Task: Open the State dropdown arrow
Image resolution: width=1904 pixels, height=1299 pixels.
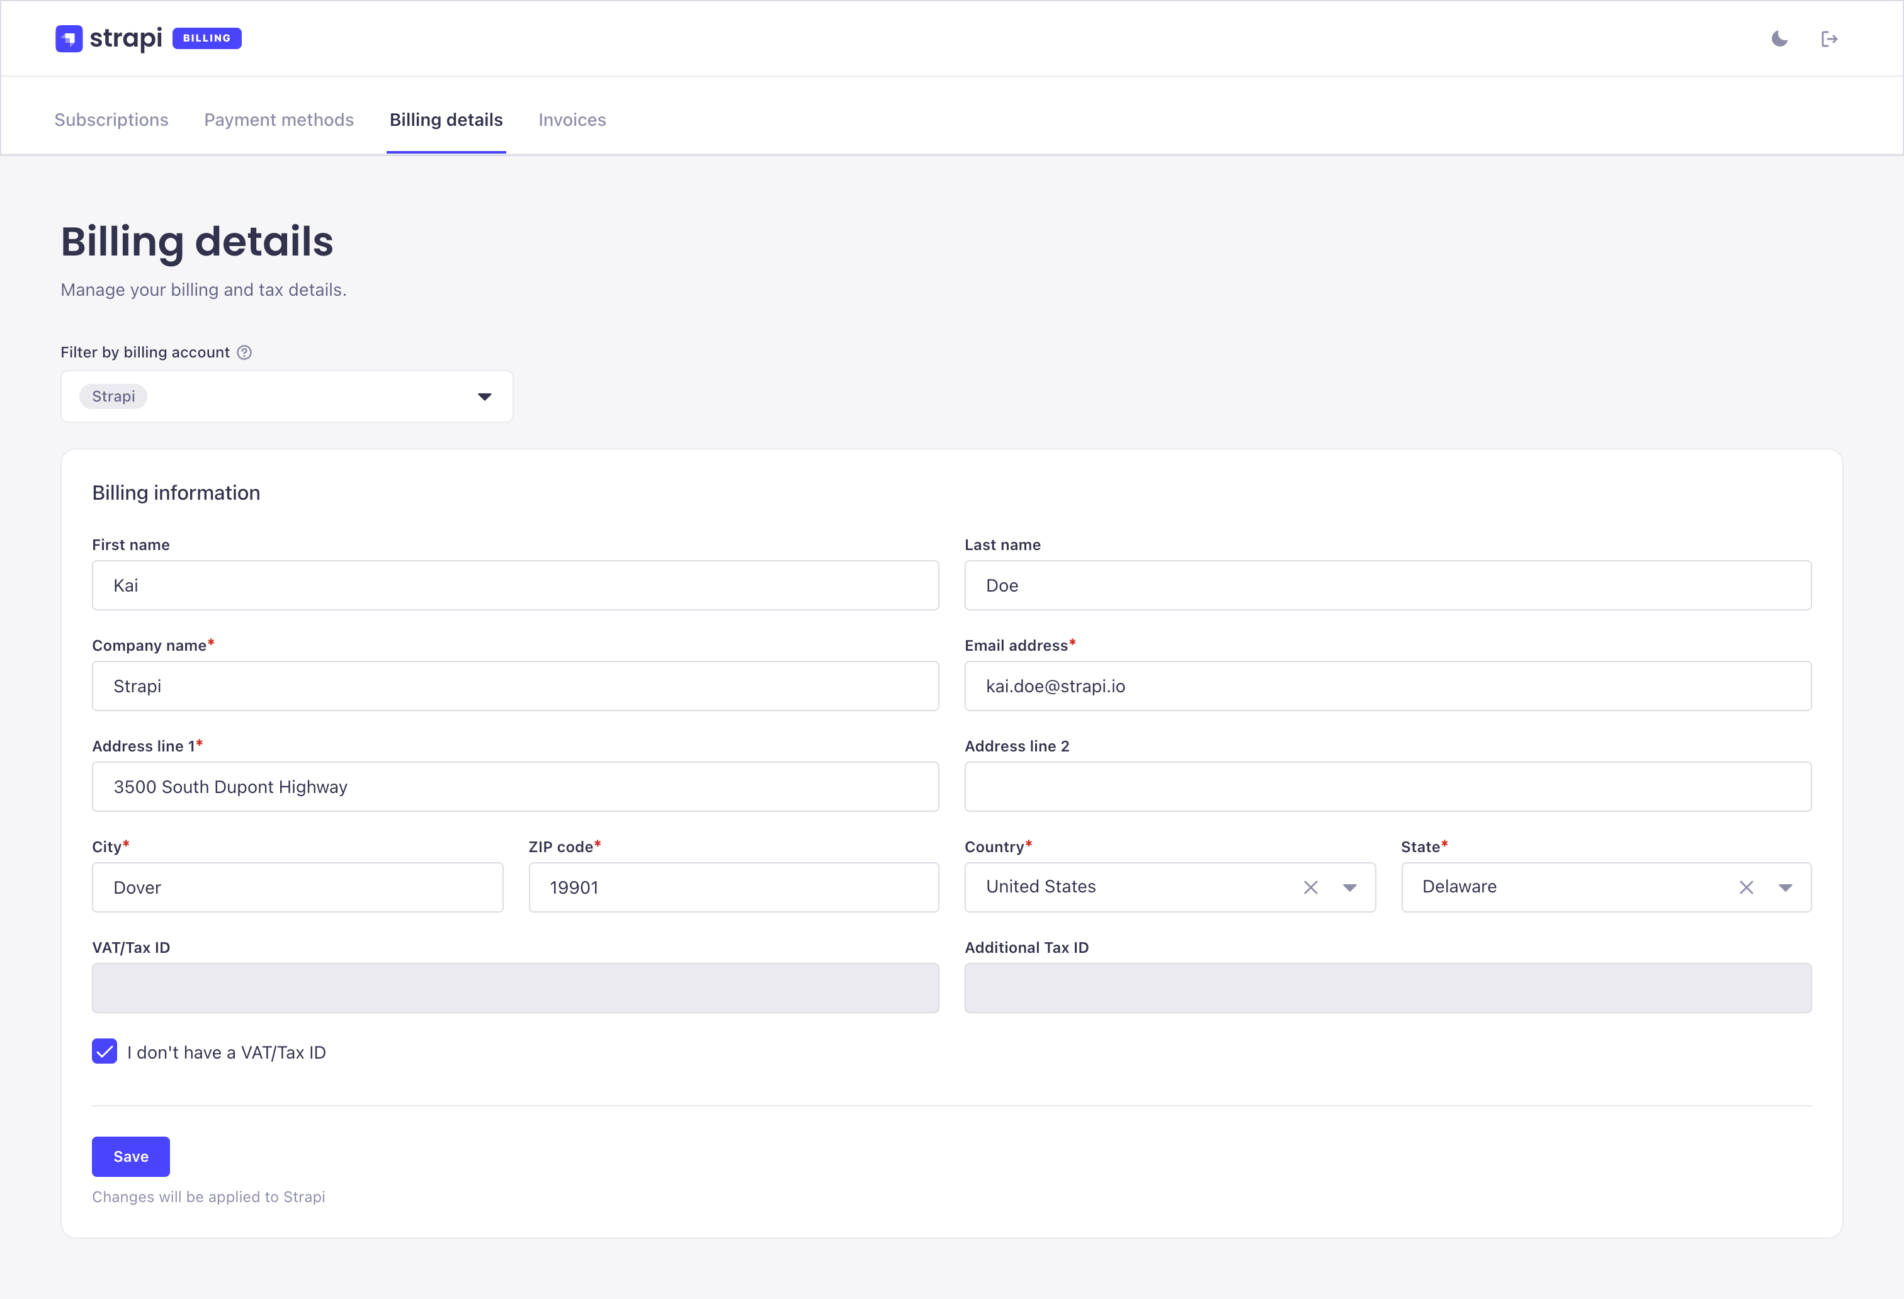Action: click(x=1785, y=887)
